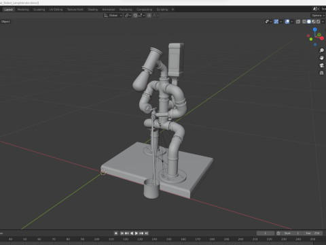The image size is (326, 245).
Task: Expand the viewport shading options arrow
Action: pyautogui.click(x=323, y=22)
